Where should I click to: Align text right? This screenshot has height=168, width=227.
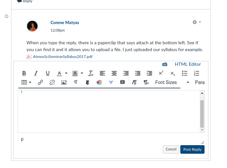tap(126, 73)
